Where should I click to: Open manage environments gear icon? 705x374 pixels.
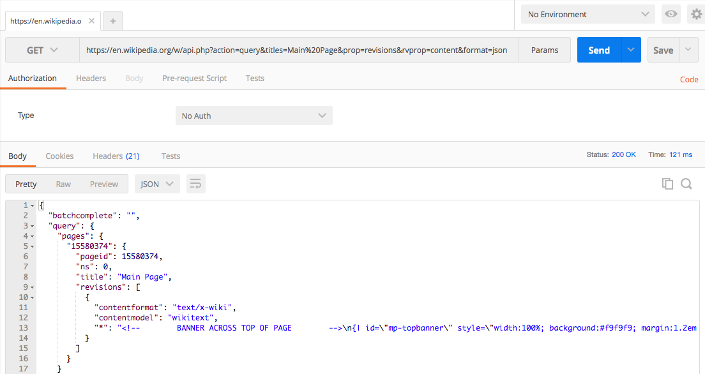(x=696, y=14)
